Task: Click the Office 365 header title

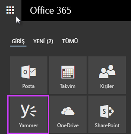Action: (51, 10)
